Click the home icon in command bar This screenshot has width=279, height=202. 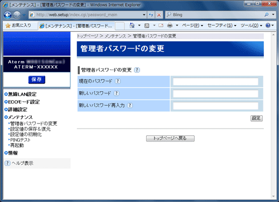[x=132, y=26]
